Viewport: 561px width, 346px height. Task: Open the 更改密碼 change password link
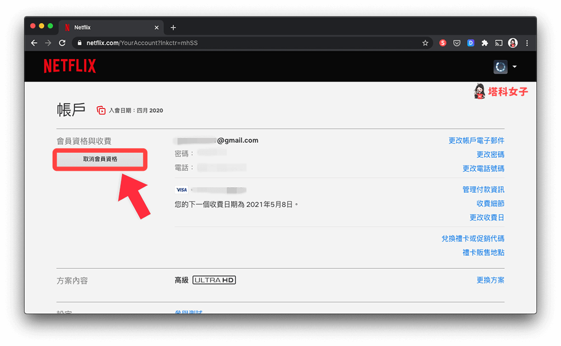pyautogui.click(x=492, y=154)
